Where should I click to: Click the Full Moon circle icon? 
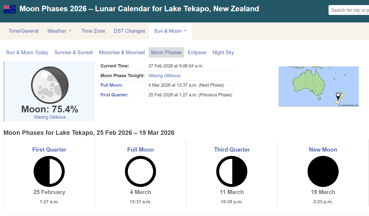pyautogui.click(x=140, y=172)
